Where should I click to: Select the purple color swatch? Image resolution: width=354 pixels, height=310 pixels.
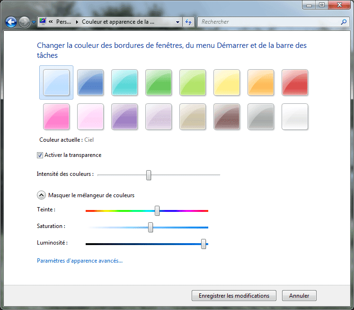(x=124, y=117)
